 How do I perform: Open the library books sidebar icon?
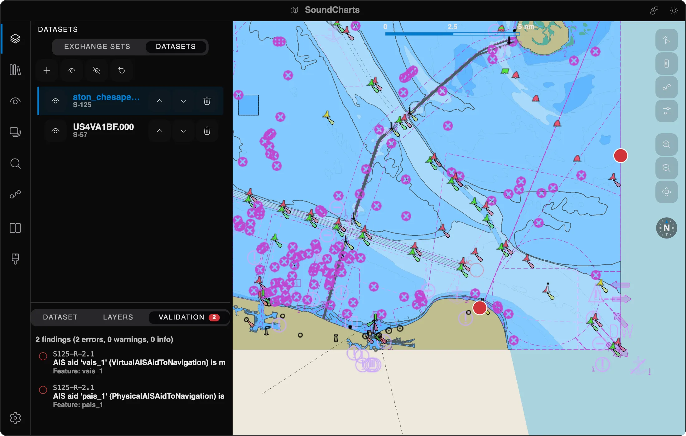15,70
